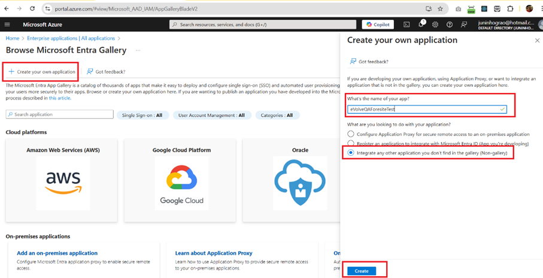Image resolution: width=543 pixels, height=278 pixels.
Task: Open Enterprise applications | All applications breadcrumb
Action: [x=71, y=38]
